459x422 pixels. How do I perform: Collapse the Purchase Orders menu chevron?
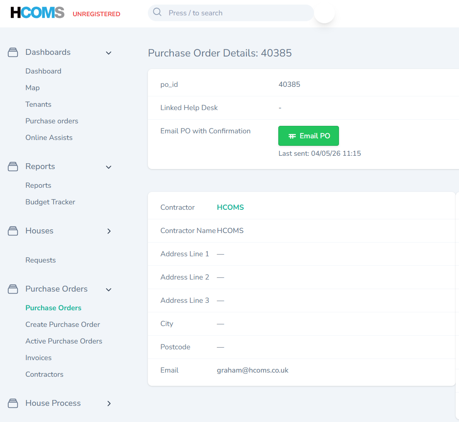coord(108,290)
